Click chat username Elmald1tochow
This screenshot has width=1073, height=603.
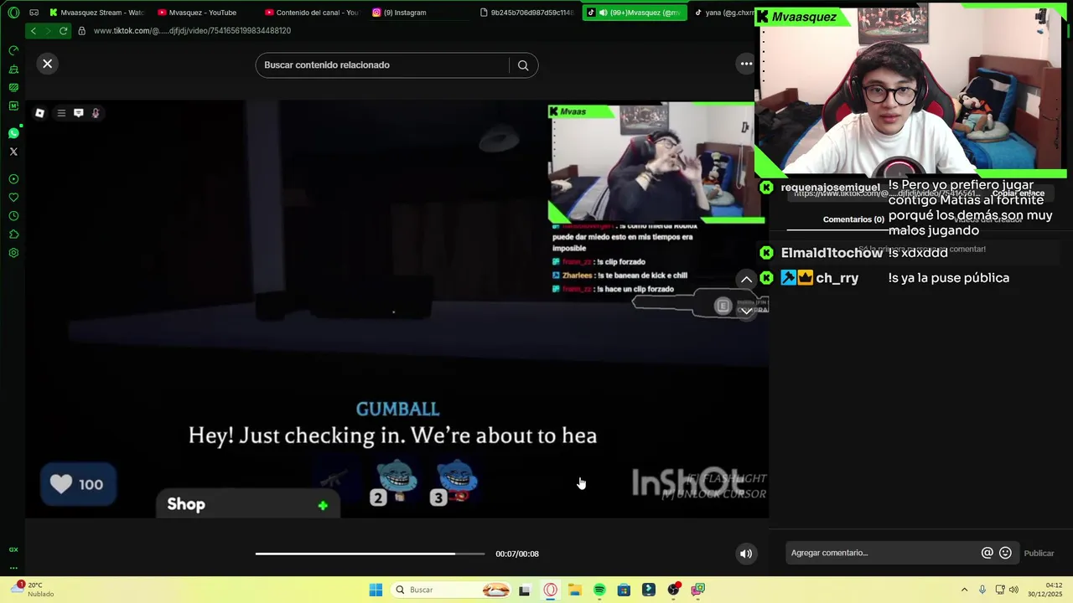coord(832,253)
